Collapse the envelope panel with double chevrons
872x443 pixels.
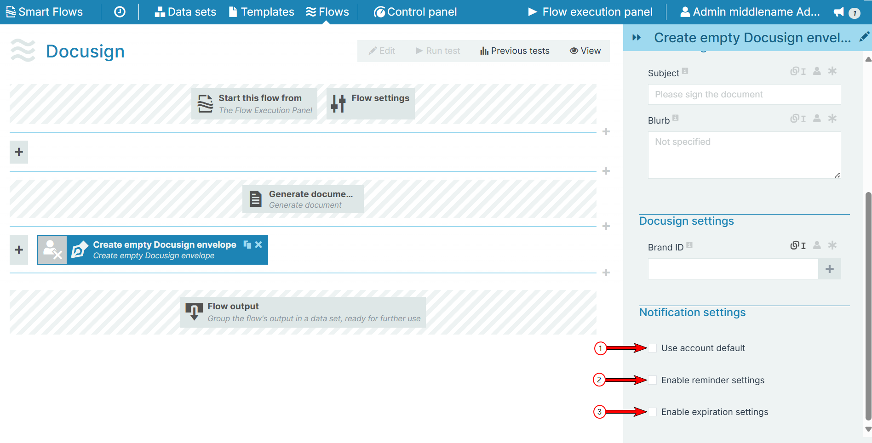637,38
